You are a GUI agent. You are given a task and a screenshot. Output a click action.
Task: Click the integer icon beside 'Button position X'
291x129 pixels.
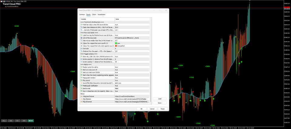point(81,59)
